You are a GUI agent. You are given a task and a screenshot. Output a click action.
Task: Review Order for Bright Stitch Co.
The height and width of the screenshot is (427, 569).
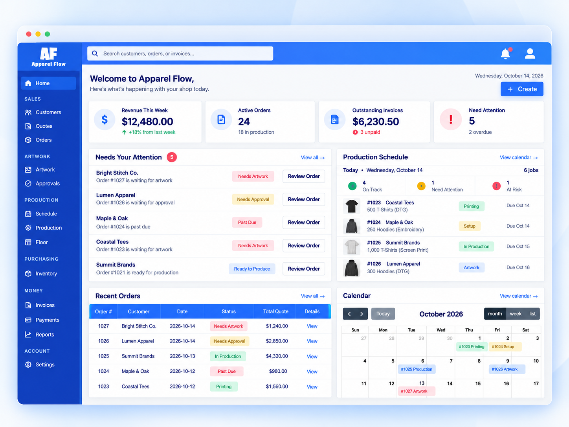pyautogui.click(x=304, y=177)
